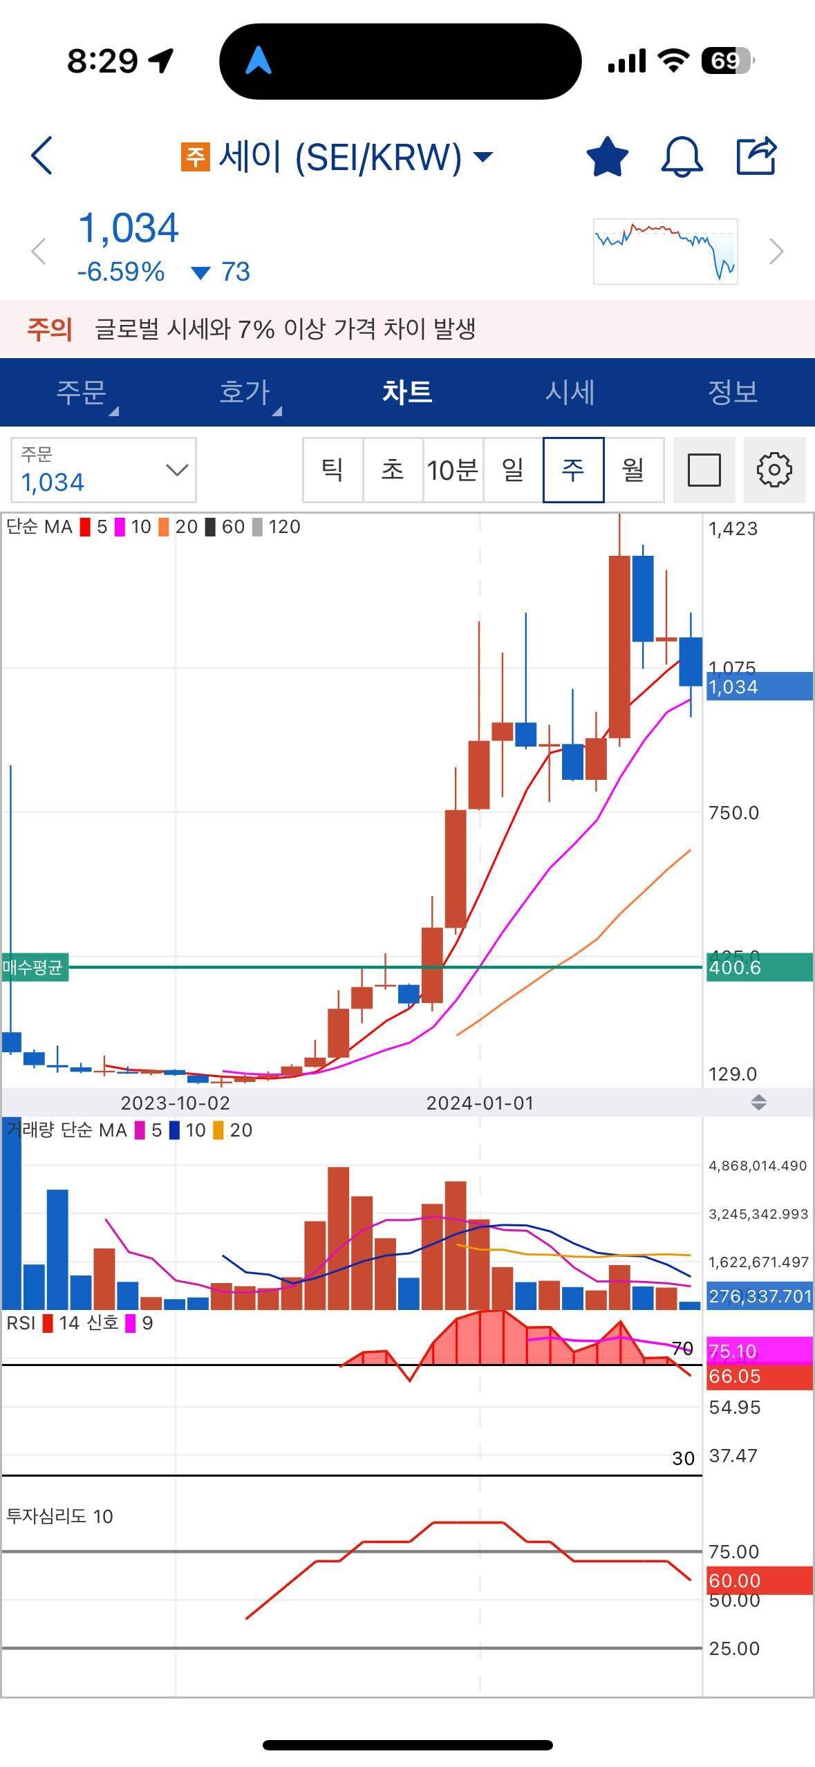Viewport: 815px width, 1767px height.
Task: Open chart settings gear icon
Action: (774, 470)
